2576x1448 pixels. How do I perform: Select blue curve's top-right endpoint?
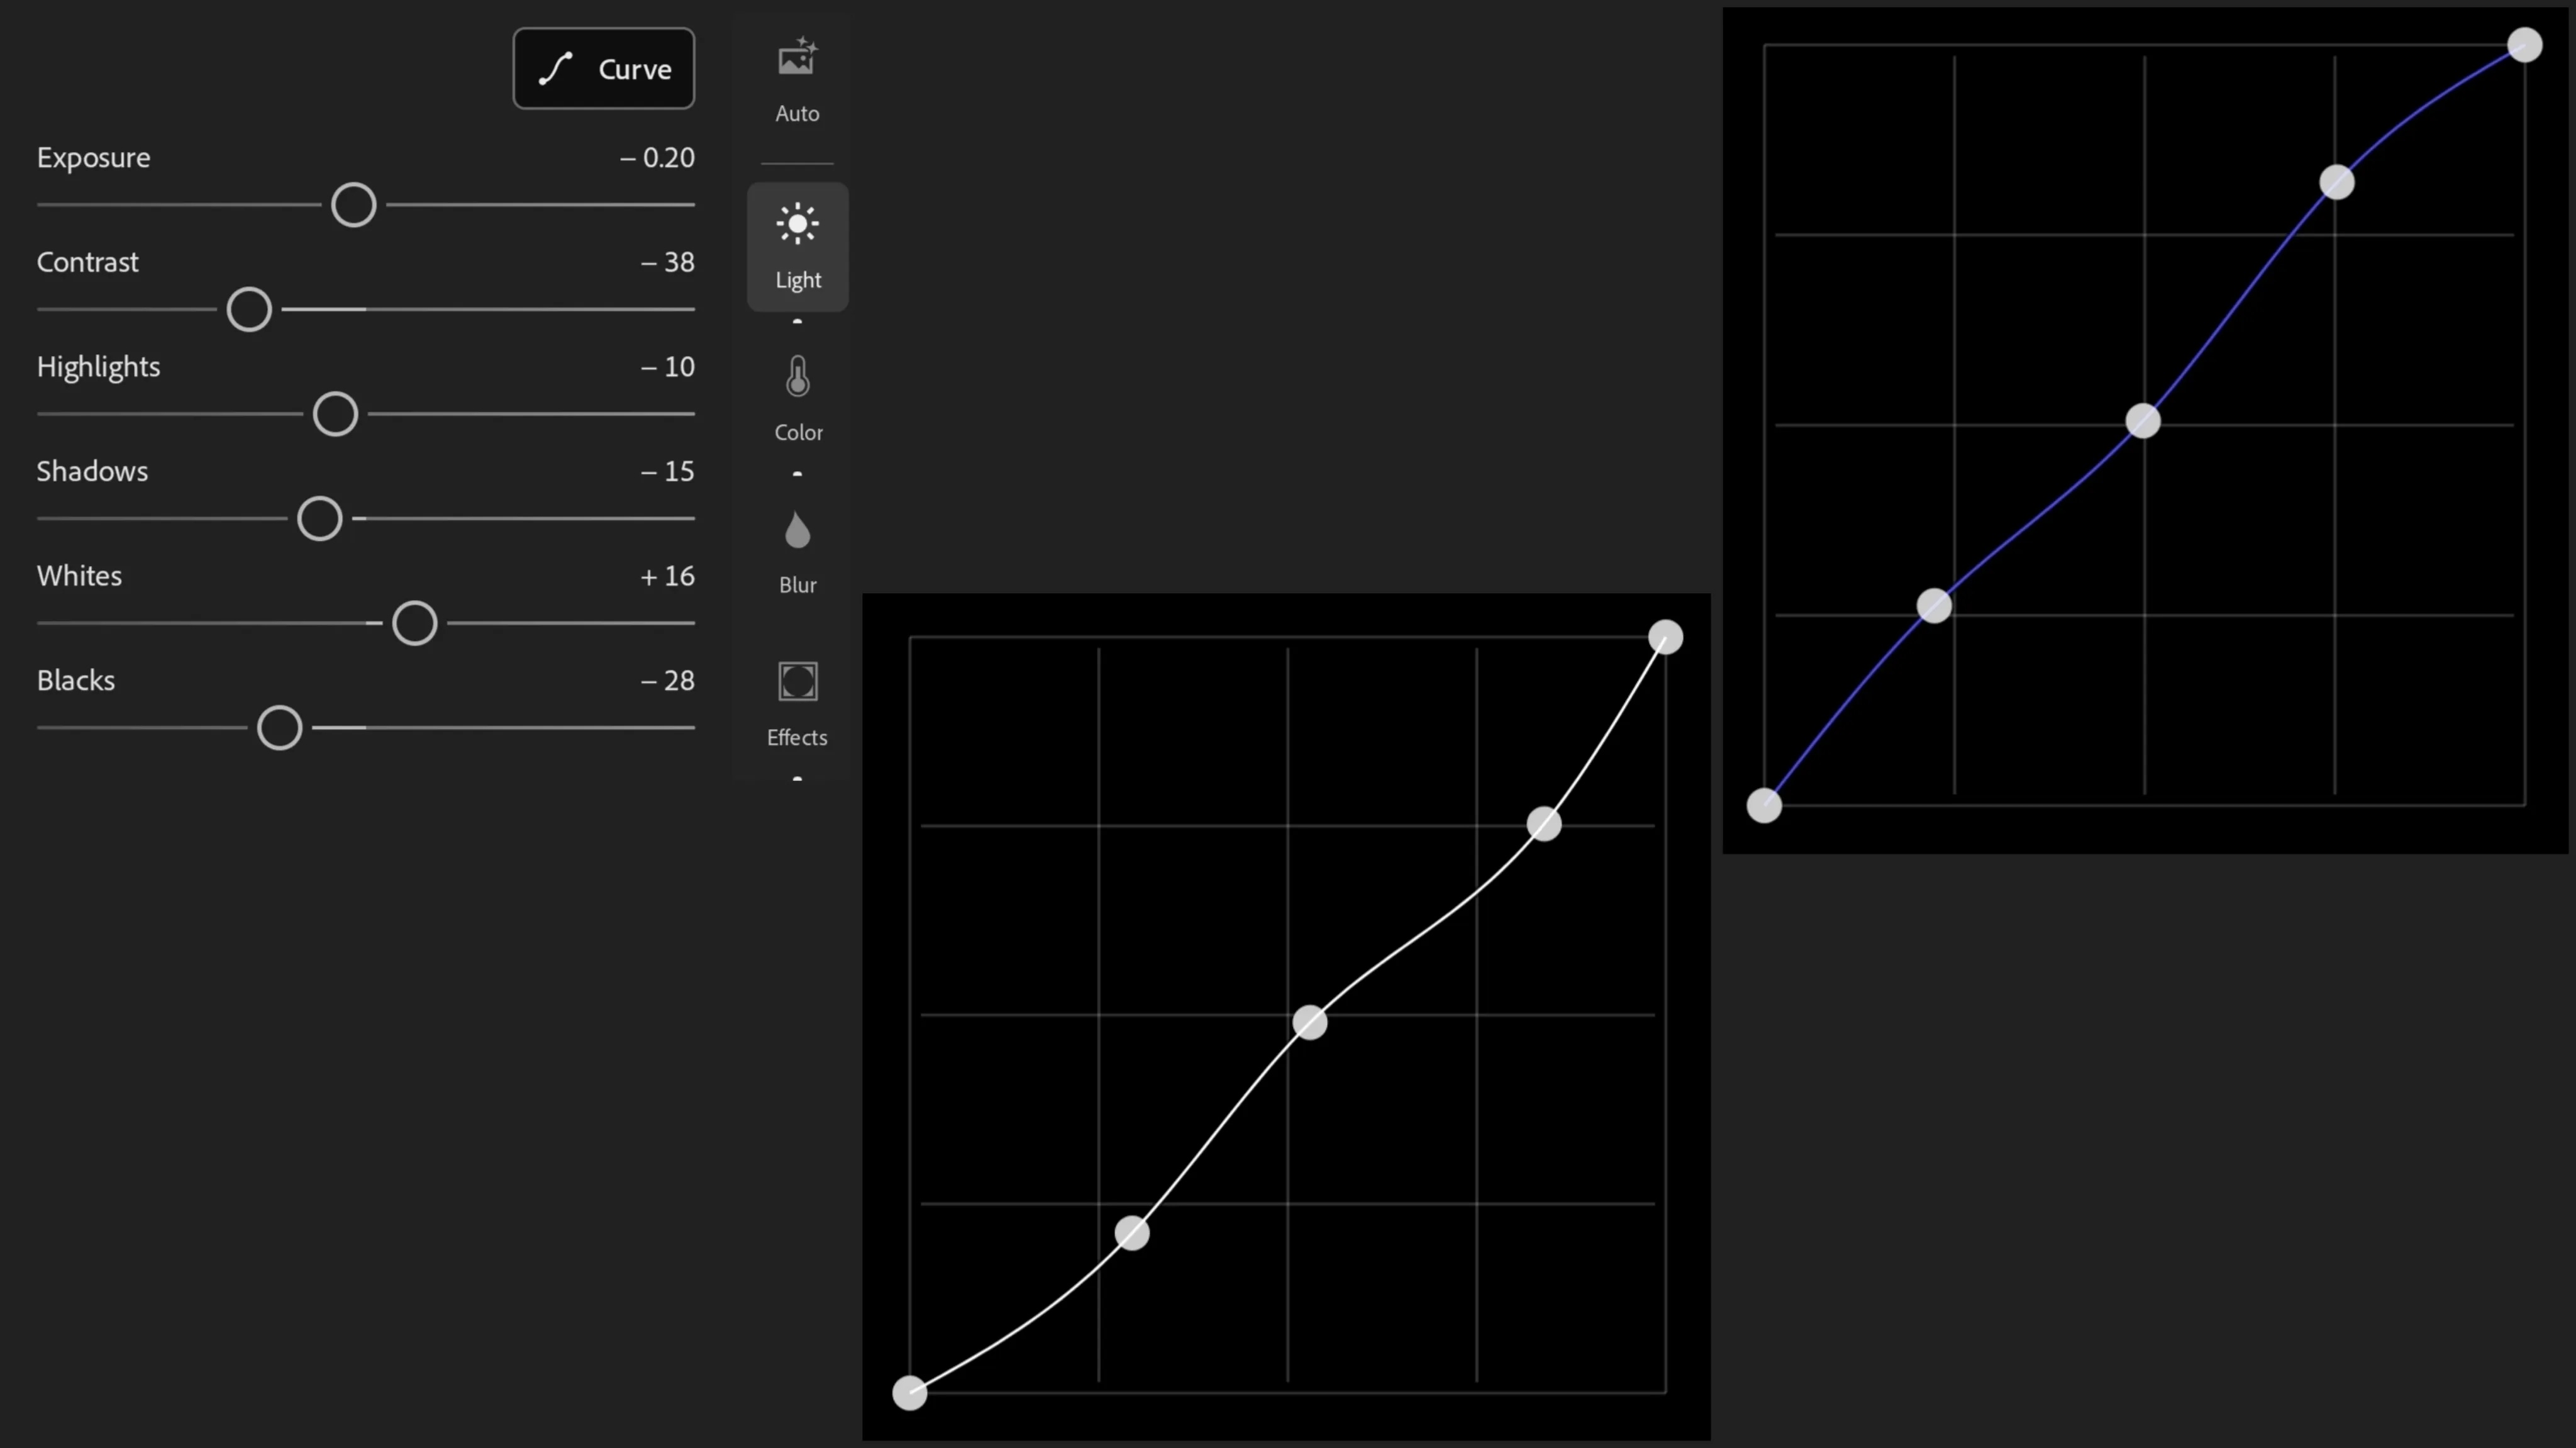(x=2524, y=45)
